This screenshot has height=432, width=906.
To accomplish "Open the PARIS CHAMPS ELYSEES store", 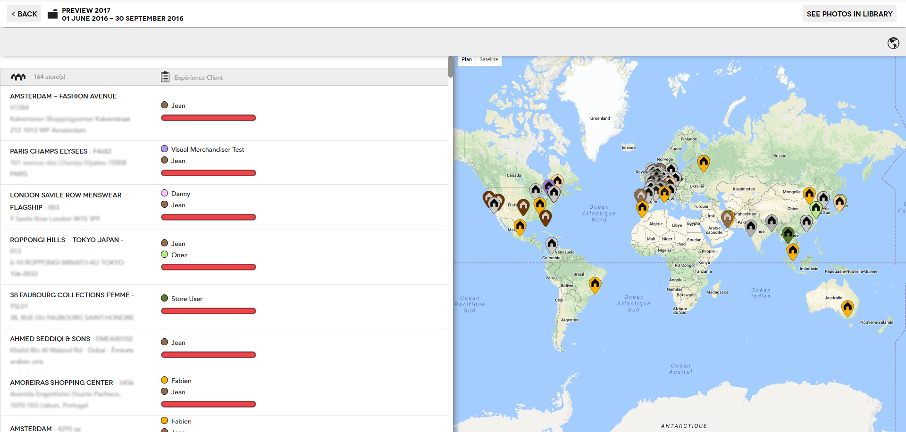I will coord(49,151).
